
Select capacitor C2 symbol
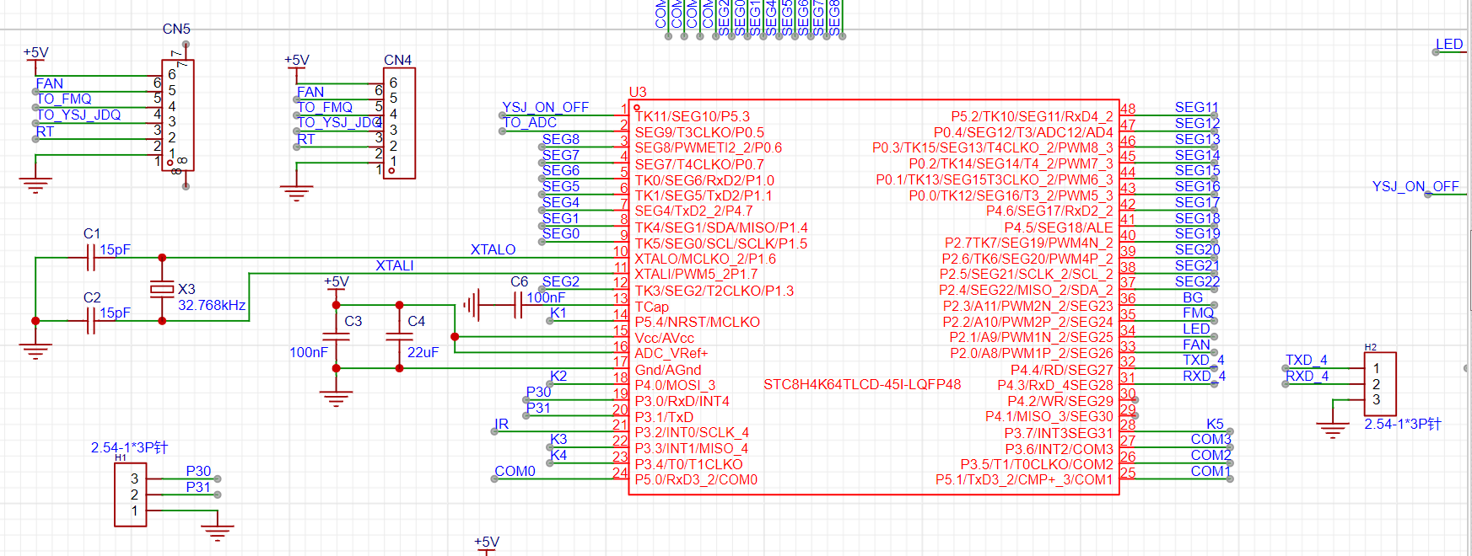pyautogui.click(x=91, y=321)
